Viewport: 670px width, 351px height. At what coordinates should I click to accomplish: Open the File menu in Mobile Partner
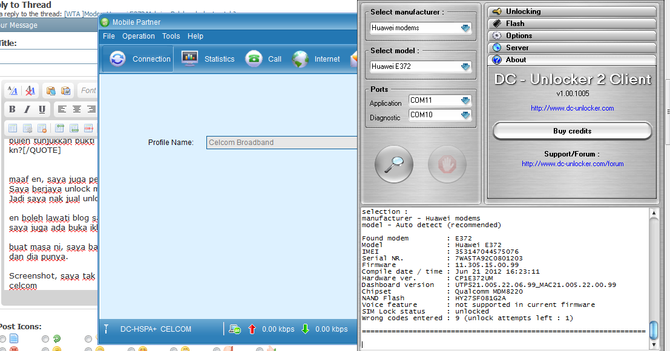108,36
